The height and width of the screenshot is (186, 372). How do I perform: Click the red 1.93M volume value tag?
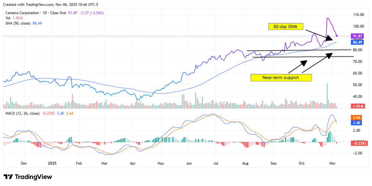coord(357,106)
